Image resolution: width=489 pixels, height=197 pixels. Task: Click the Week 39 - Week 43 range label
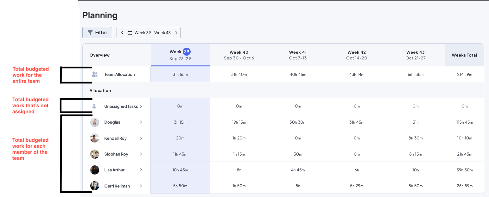153,33
